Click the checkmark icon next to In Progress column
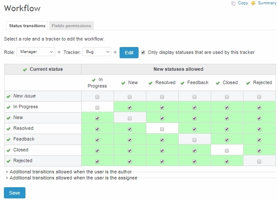278x201 pixels. pyautogui.click(x=94, y=80)
